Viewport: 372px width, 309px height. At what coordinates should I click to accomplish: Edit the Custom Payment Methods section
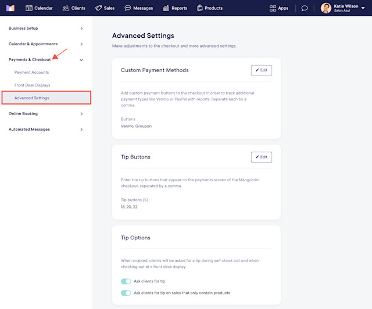262,70
